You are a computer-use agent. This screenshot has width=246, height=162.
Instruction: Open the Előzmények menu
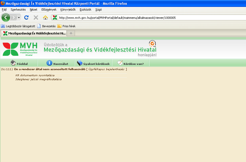coord(49,10)
